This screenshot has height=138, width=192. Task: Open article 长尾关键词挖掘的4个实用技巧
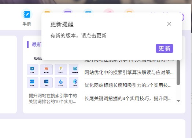[128, 98]
